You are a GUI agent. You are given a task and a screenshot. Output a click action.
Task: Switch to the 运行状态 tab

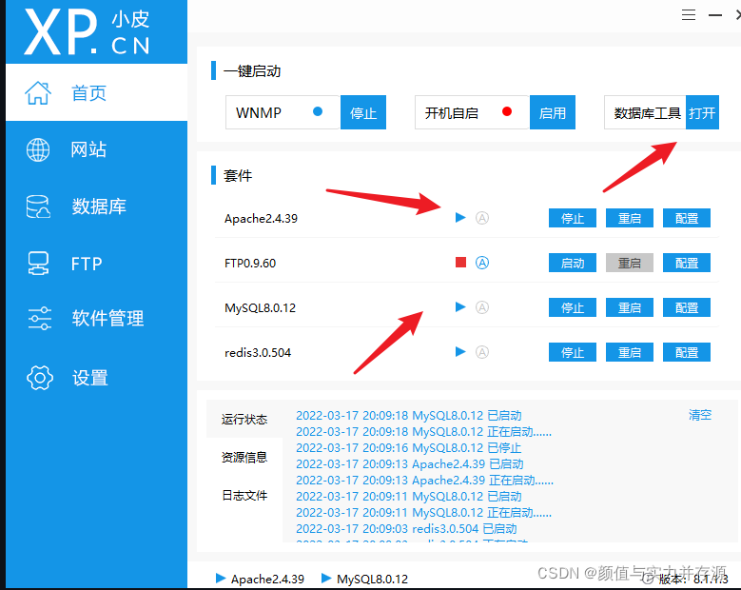[244, 420]
